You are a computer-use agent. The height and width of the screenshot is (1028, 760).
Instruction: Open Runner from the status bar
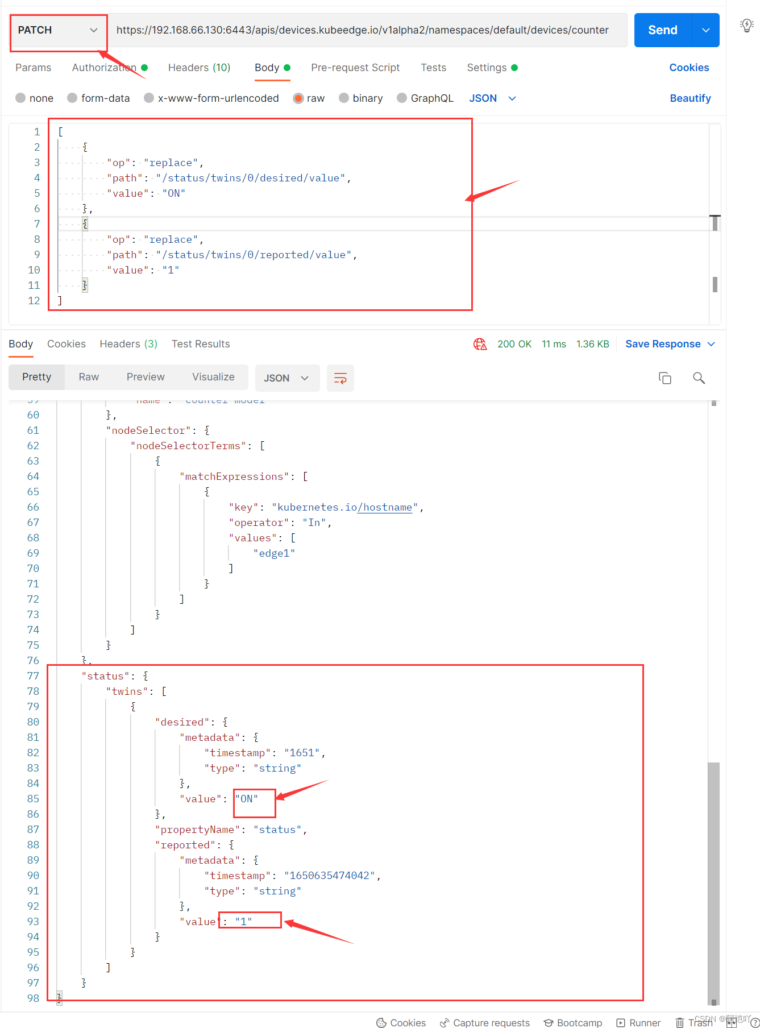tap(639, 1023)
